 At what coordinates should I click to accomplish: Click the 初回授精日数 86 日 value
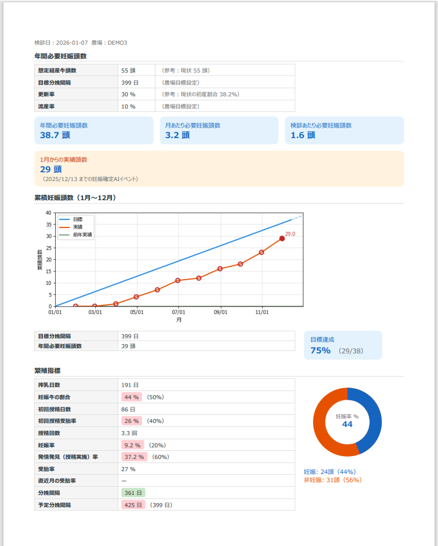pyautogui.click(x=128, y=410)
